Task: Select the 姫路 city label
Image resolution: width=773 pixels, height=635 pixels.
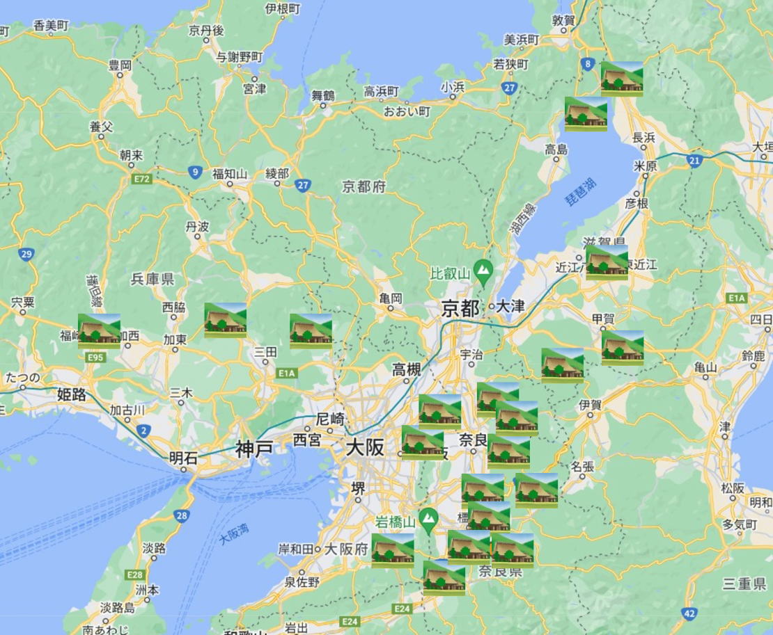Action: (72, 394)
